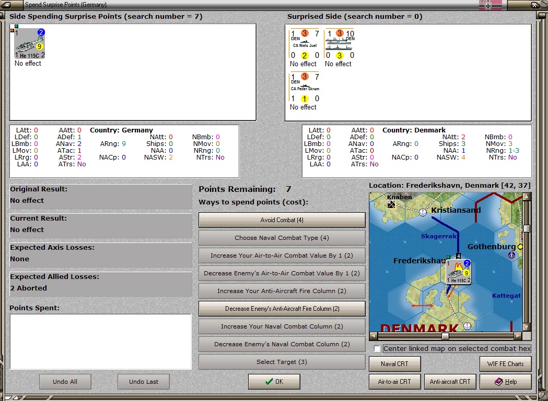Click the Country: Denmark label
This screenshot has height=401, width=548.
[414, 130]
